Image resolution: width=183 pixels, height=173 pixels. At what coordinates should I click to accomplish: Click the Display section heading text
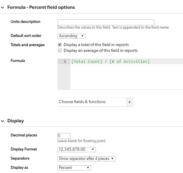[16, 121]
